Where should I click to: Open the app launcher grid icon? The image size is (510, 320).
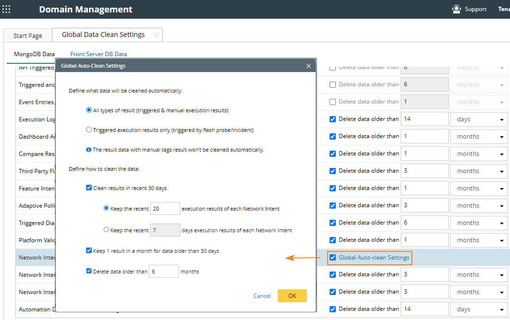click(x=6, y=9)
